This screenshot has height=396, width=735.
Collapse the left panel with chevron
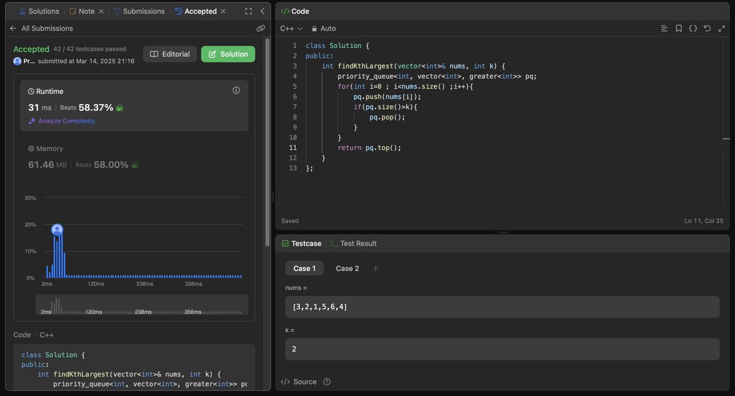point(262,11)
